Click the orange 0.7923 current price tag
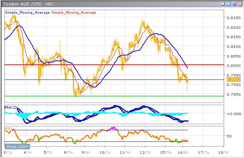This screenshot has height=158, width=244. 231,80
